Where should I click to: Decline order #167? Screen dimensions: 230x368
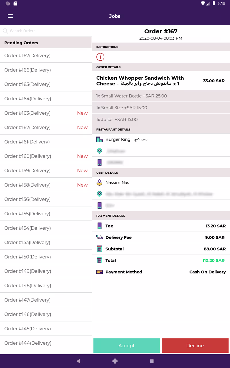point(195,346)
